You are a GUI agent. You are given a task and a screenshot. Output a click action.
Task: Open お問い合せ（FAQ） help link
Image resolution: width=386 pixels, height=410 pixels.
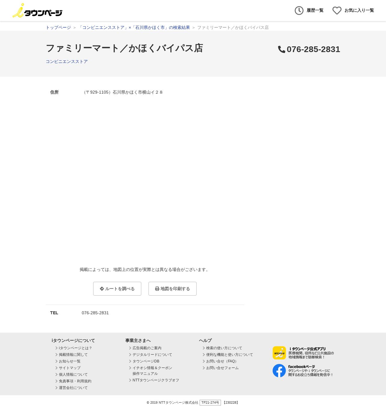click(x=222, y=361)
